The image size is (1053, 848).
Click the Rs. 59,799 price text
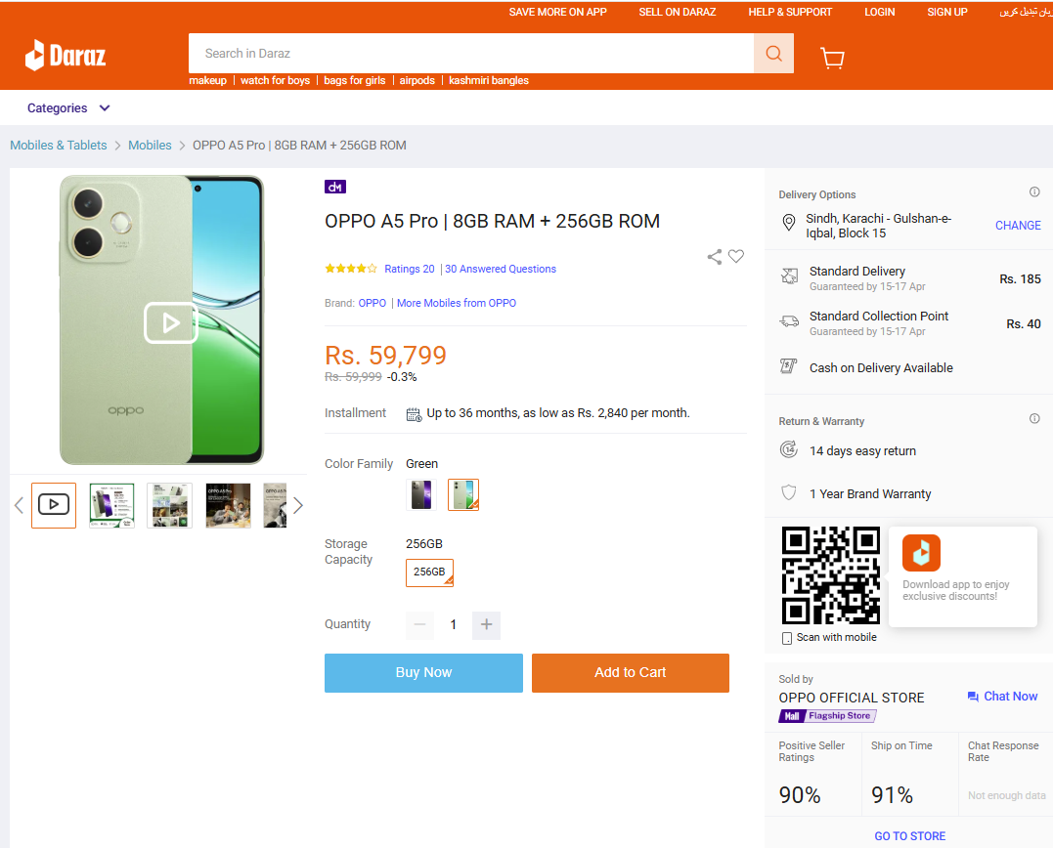click(385, 356)
